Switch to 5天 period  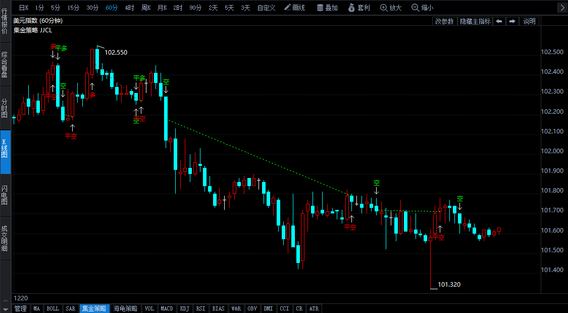point(229,8)
